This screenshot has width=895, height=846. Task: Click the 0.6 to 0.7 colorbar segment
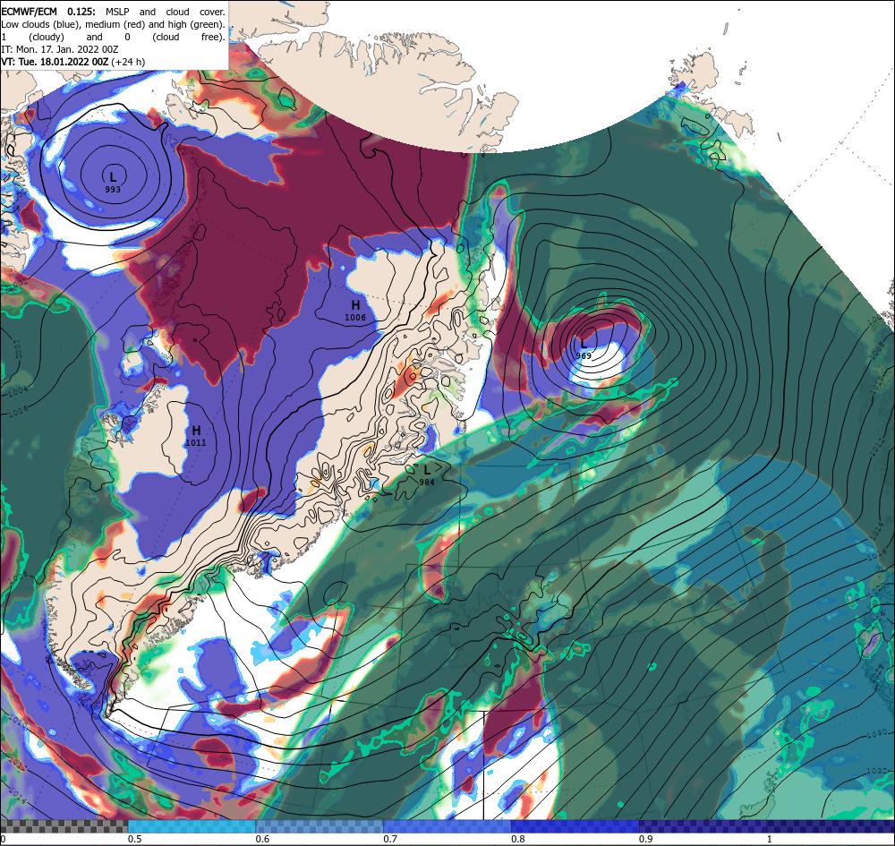[x=320, y=826]
